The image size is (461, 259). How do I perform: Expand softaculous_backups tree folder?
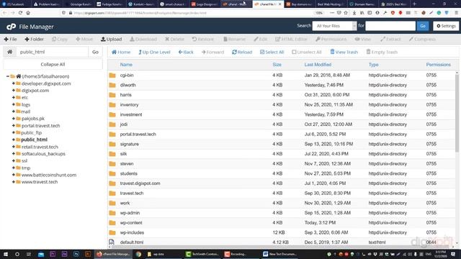[x=14, y=154]
